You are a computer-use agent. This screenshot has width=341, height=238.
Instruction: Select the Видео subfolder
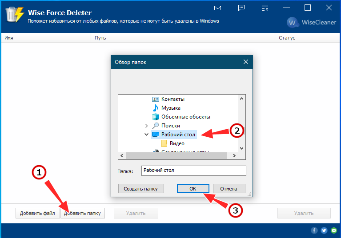pos(177,143)
